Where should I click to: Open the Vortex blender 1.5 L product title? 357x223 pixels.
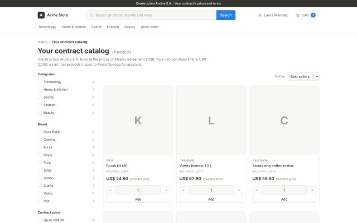pos(196,166)
